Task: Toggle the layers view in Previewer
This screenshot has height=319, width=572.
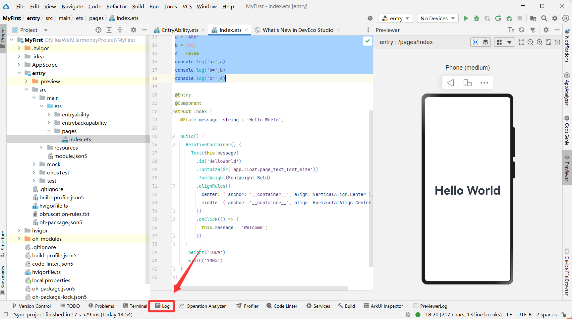Action: (x=486, y=42)
